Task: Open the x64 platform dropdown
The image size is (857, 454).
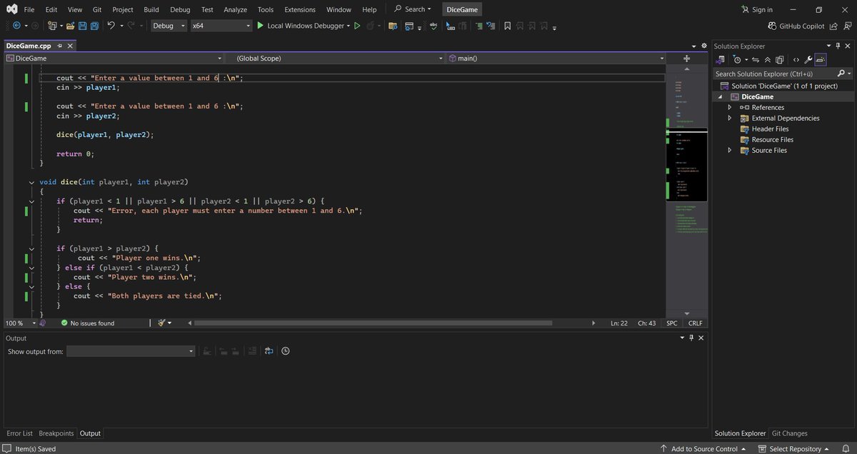Action: 221,26
